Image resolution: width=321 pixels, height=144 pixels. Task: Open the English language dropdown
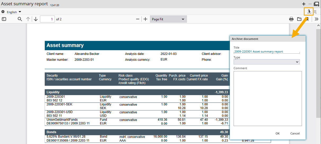pyautogui.click(x=14, y=12)
